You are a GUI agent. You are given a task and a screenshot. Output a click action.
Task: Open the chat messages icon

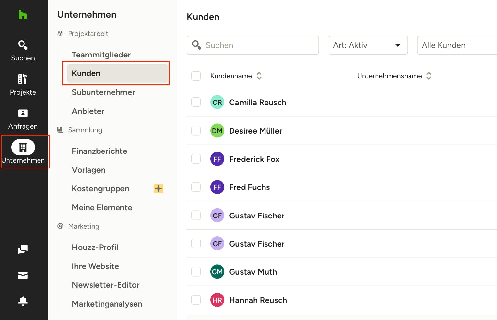(x=23, y=249)
